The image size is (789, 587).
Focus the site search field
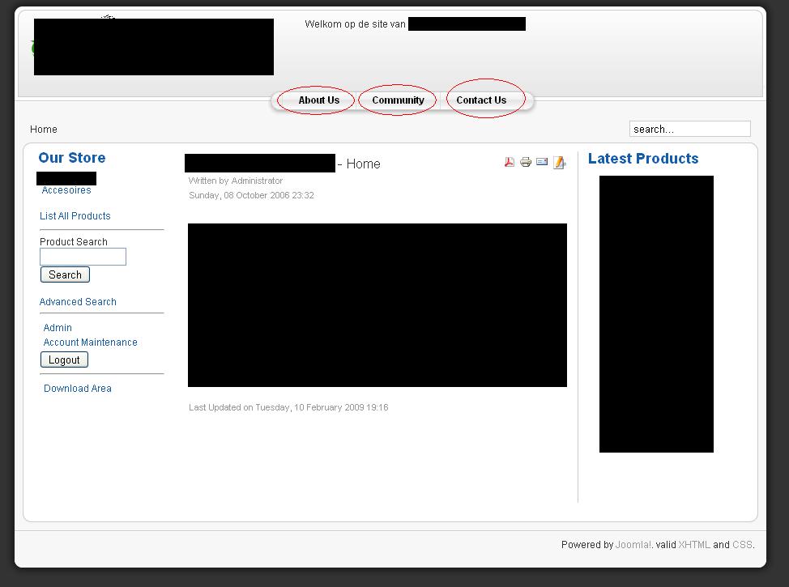click(689, 129)
